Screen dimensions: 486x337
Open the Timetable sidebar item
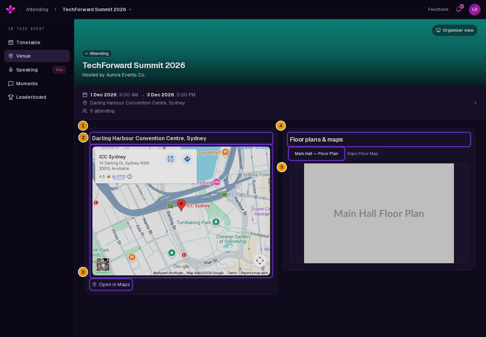pyautogui.click(x=37, y=42)
